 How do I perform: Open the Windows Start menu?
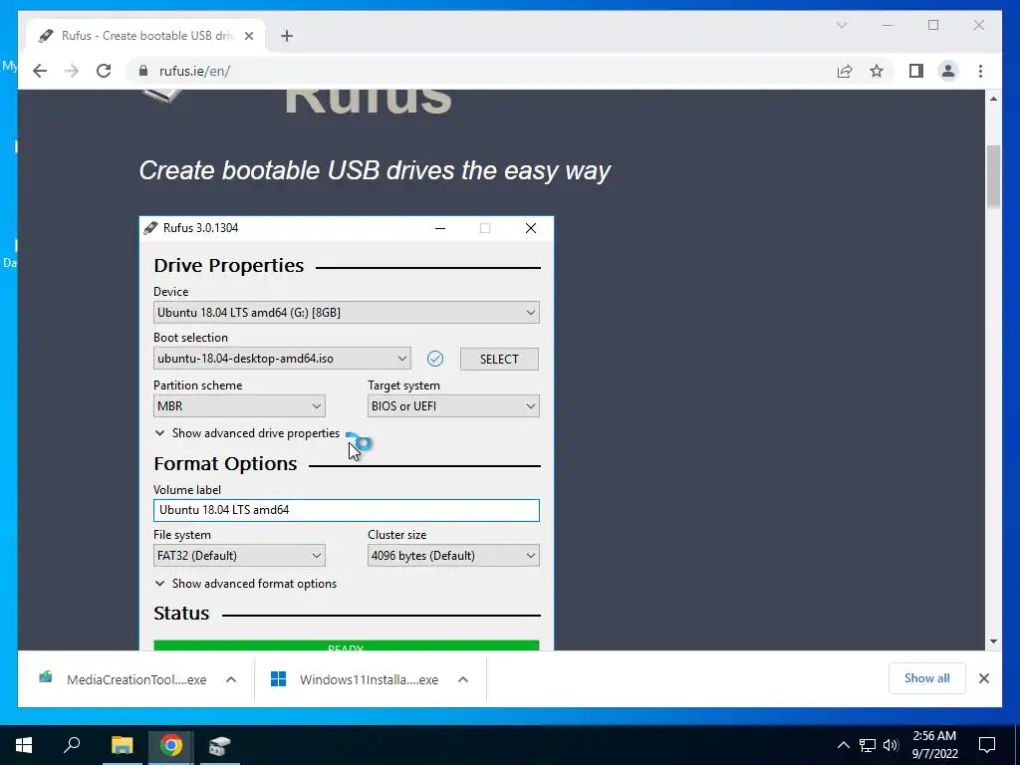[x=24, y=745]
